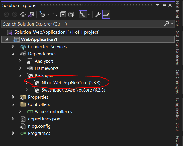
Task: Collapse All items in Solution Explorer
Action: [63, 14]
